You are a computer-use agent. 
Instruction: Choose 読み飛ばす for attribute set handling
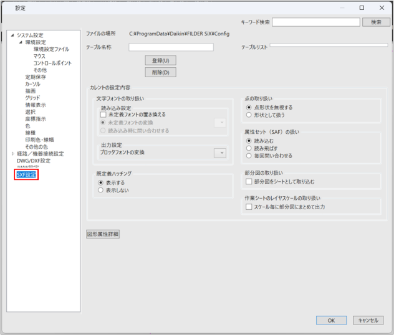click(249, 148)
